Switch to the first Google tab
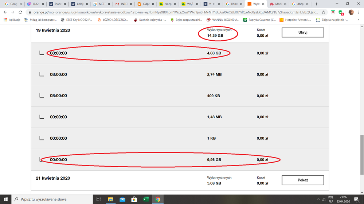 click(x=13, y=4)
